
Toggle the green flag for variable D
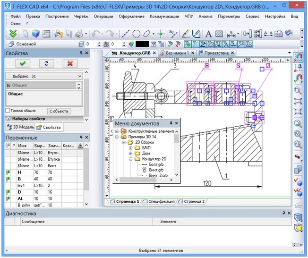[x=8, y=192]
